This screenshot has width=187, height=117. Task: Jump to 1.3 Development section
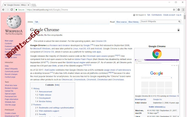45,98
